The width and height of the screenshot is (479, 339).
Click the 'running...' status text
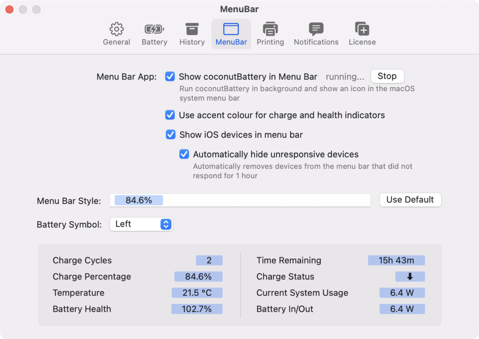pos(345,76)
